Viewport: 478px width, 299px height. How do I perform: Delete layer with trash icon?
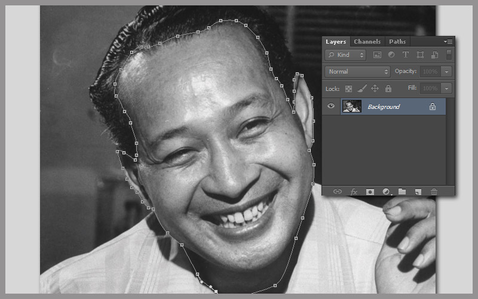(434, 191)
